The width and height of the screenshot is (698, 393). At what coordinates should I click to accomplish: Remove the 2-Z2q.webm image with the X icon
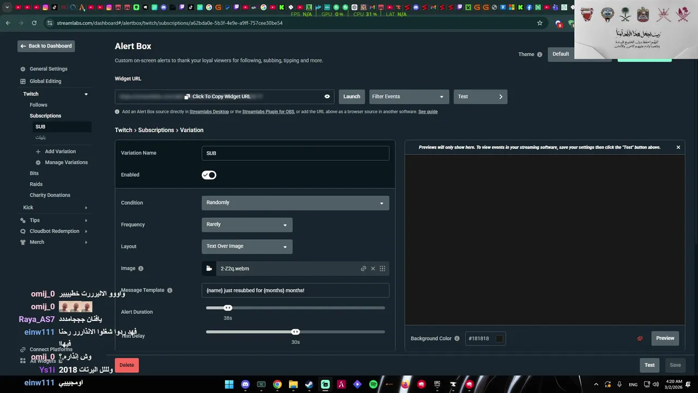click(x=373, y=269)
